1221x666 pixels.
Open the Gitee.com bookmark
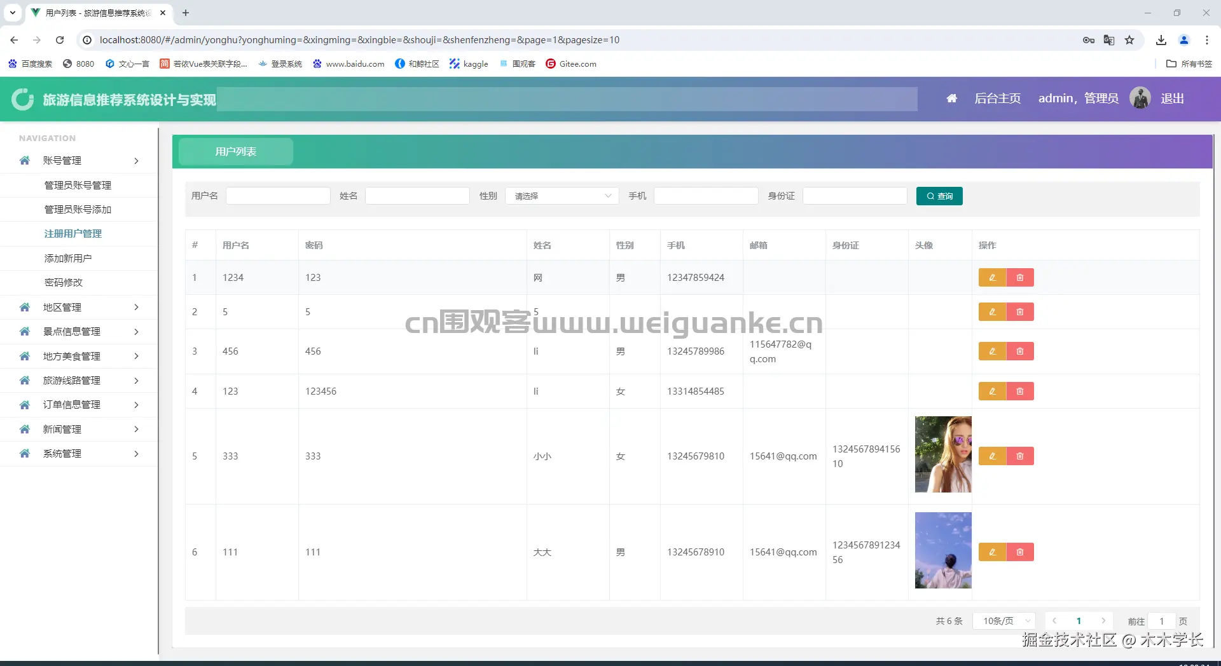pyautogui.click(x=571, y=64)
